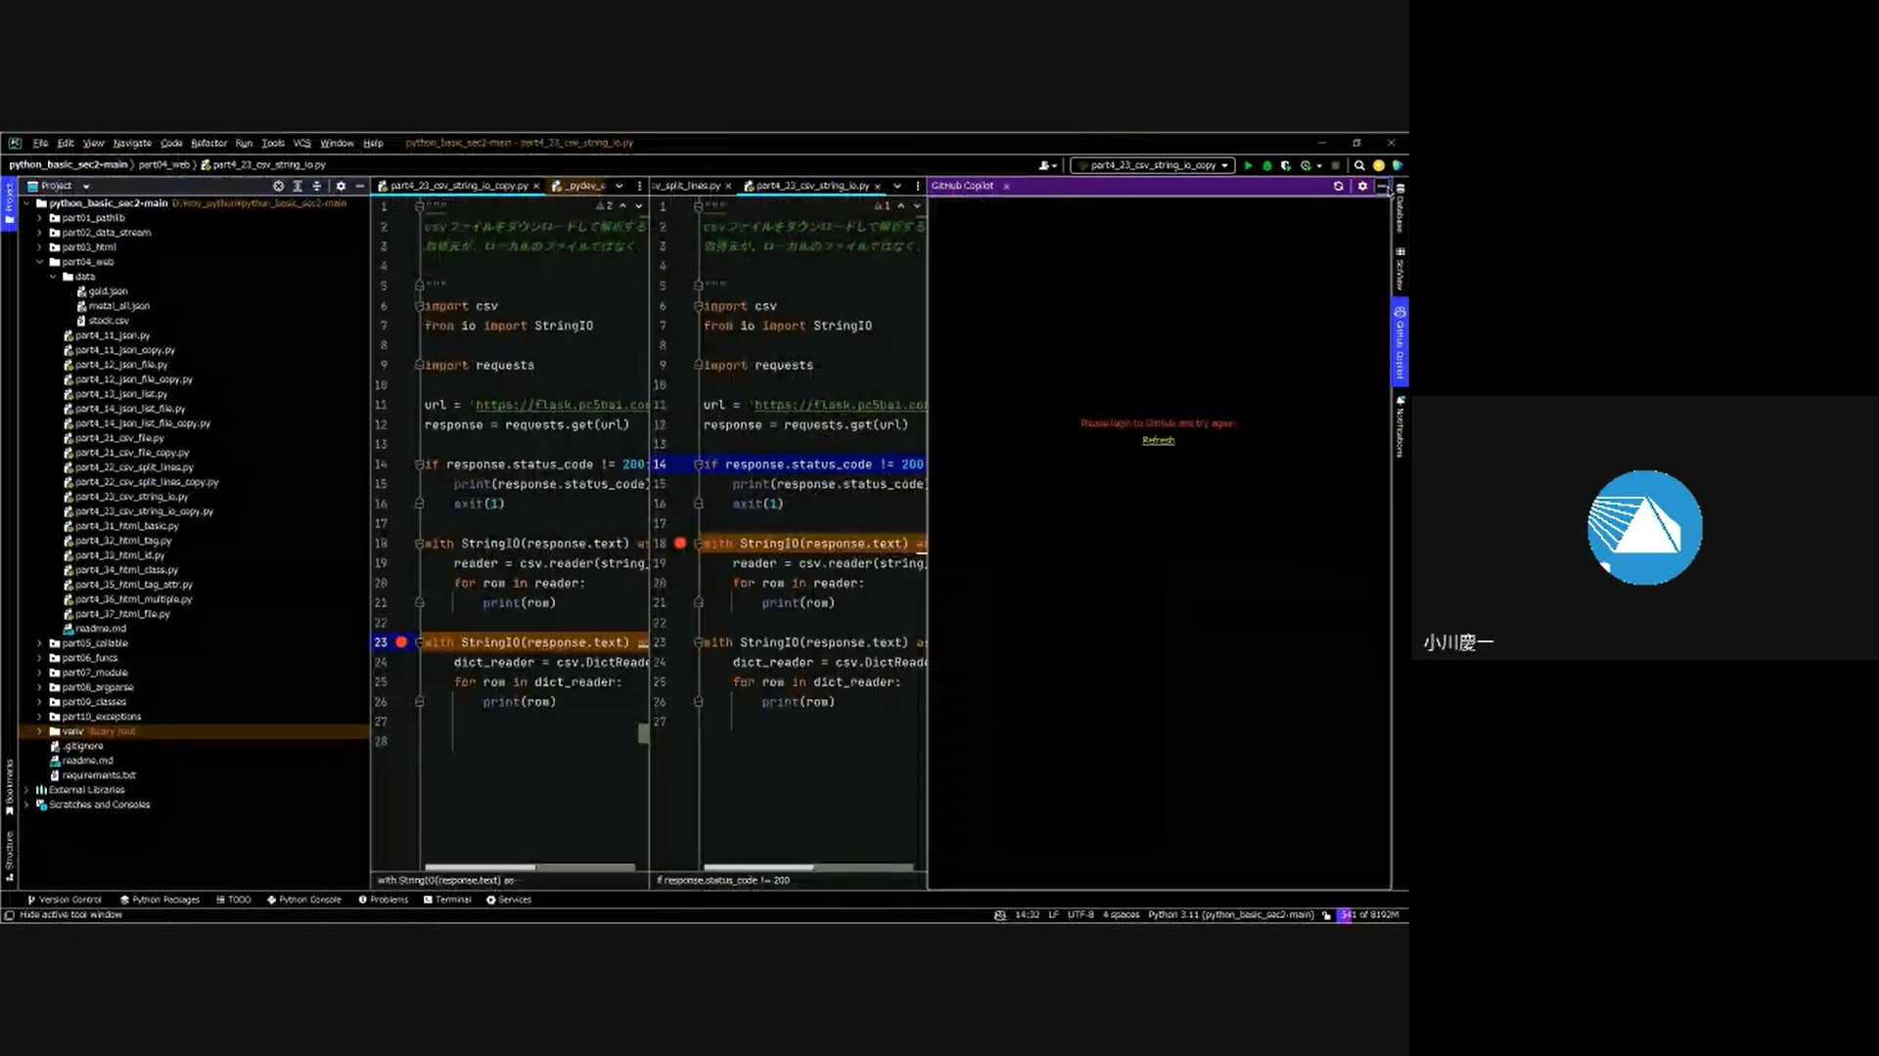Open run configuration dropdown part4_23_csv_string_io_copy
Screen dimensions: 1879x1056
tap(1153, 166)
